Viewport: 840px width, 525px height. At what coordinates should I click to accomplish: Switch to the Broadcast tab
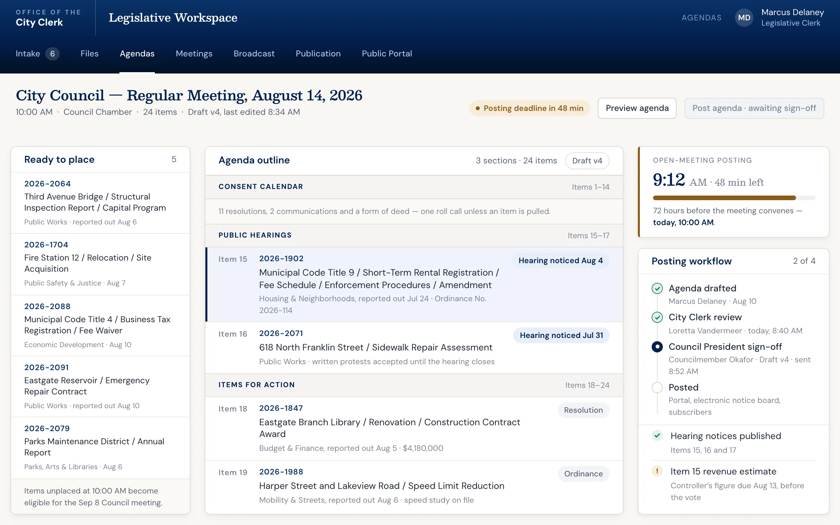point(254,54)
